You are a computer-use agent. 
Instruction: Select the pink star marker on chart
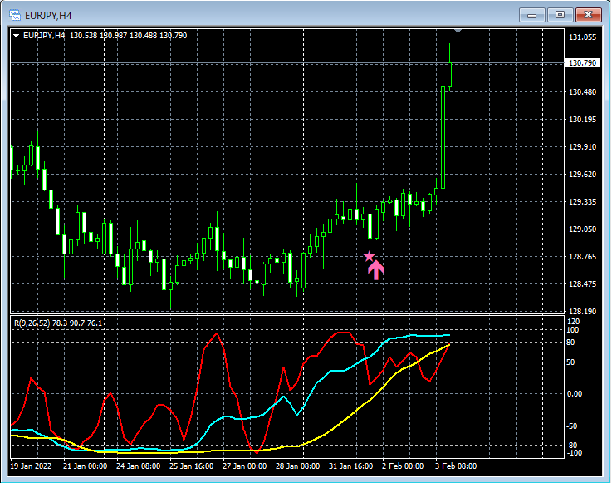369,256
